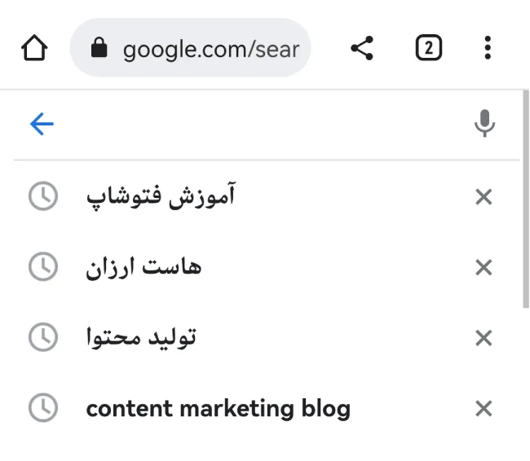Screen dimensions: 530x461
Task: Tap the blue back arrow
Action: (42, 124)
